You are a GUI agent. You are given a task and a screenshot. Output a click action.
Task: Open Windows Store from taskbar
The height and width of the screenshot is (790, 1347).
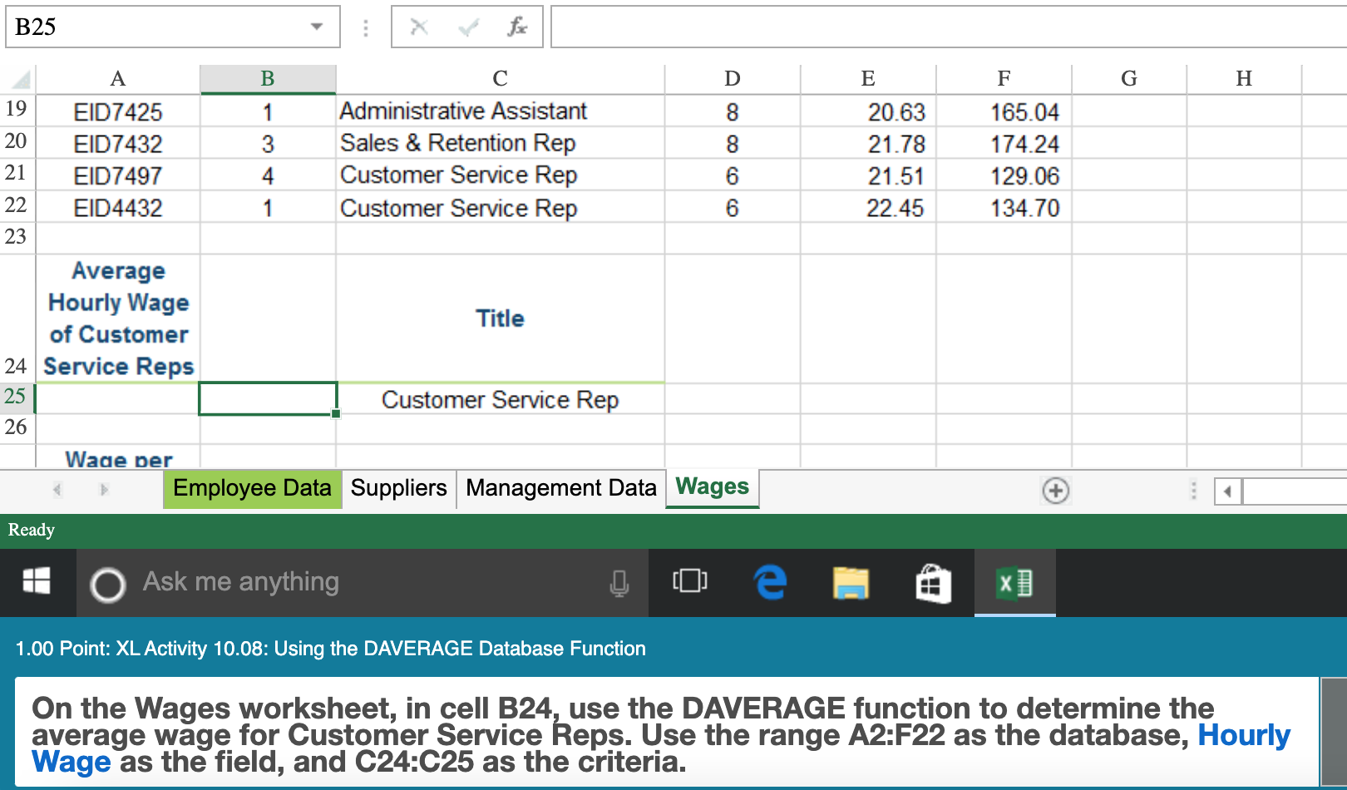pyautogui.click(x=933, y=582)
